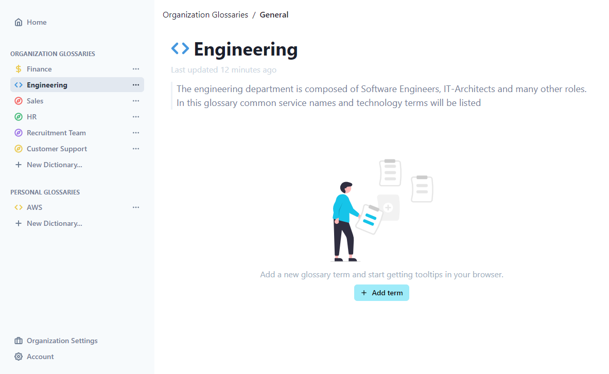Click the green HR compass icon

tap(18, 117)
